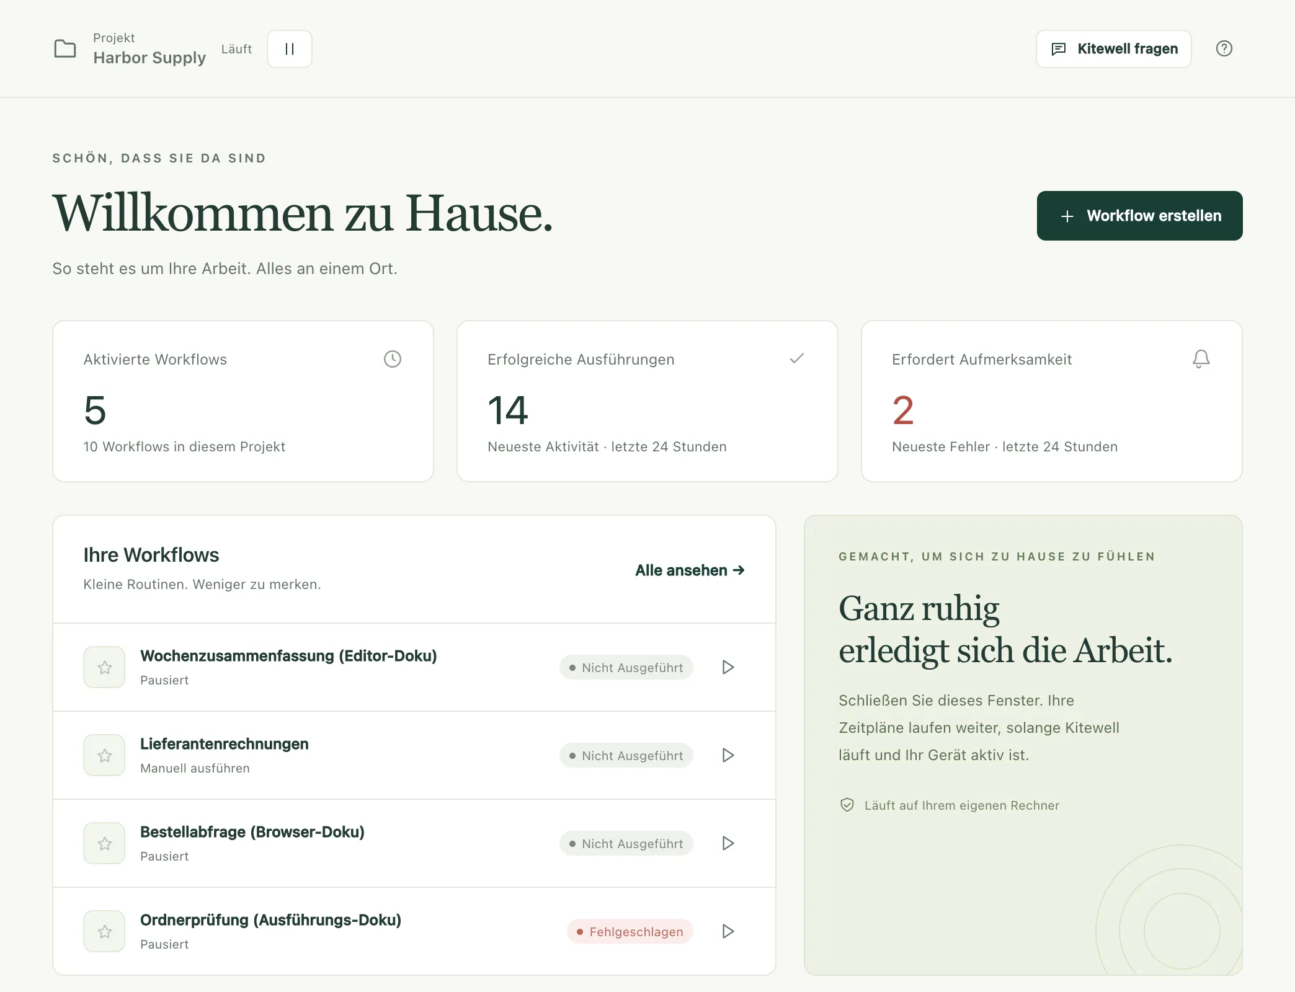Star the Wochenzusammenfassung (Editor-Doku) workflow

coord(104,667)
